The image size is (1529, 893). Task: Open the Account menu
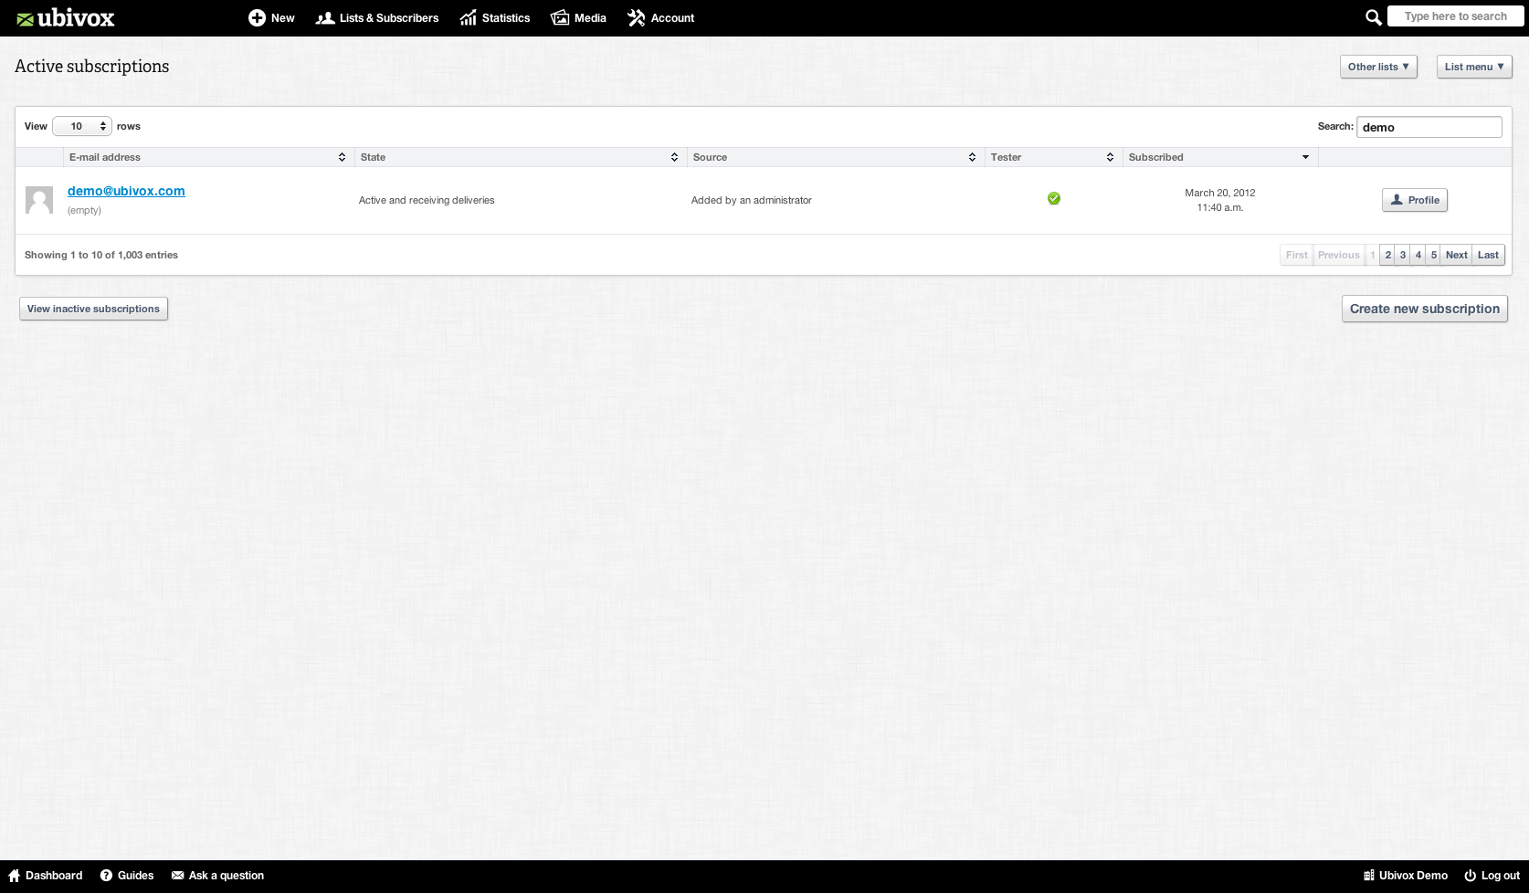pos(661,17)
